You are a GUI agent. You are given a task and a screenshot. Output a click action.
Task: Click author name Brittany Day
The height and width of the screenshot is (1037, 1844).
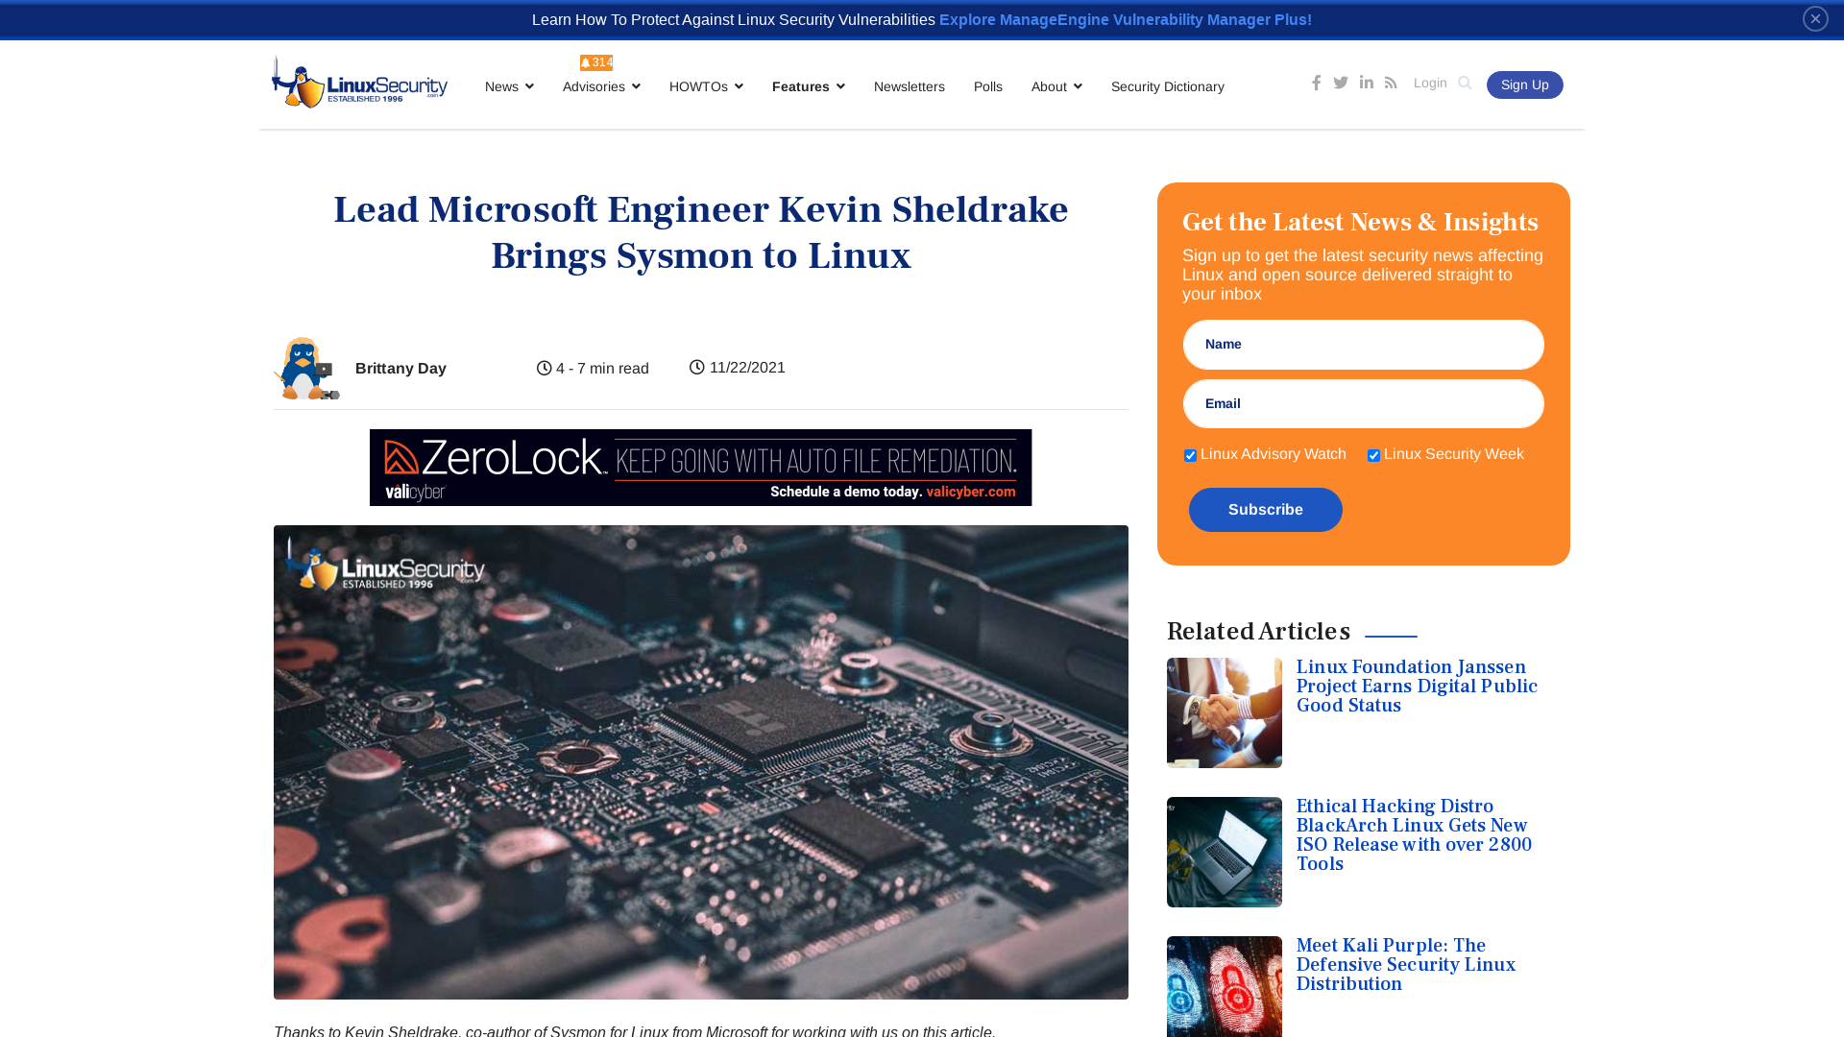[x=400, y=369]
